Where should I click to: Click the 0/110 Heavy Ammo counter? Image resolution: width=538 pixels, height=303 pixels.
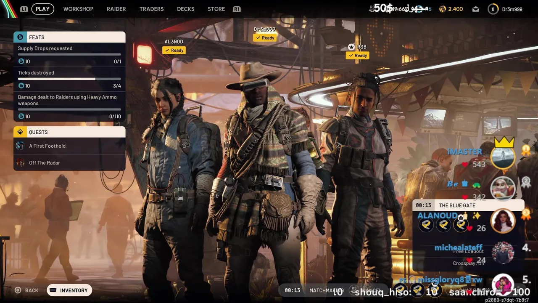(x=115, y=117)
